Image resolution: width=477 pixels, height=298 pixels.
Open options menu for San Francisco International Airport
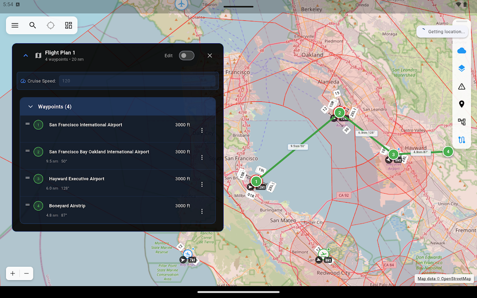click(x=202, y=130)
